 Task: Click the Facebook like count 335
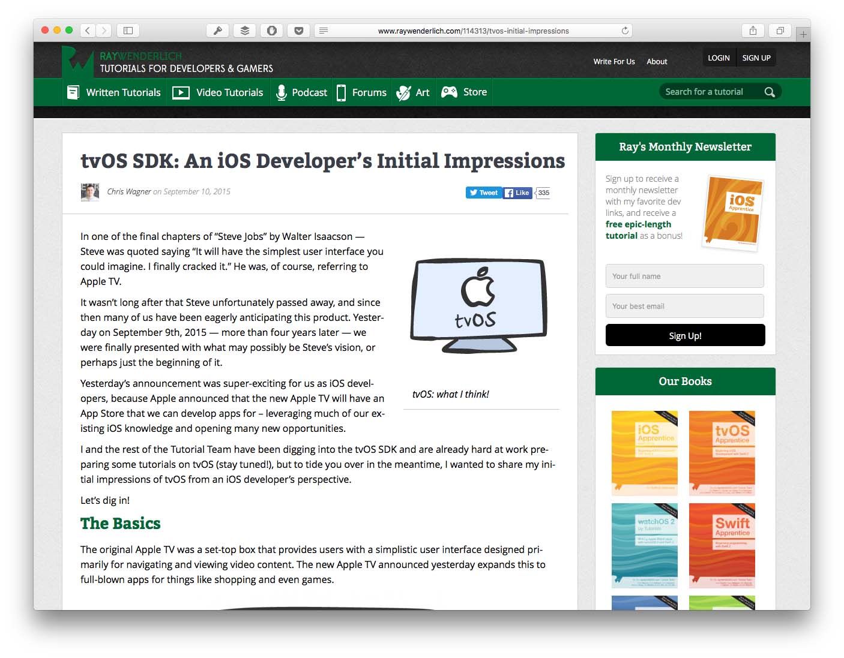[x=543, y=193]
